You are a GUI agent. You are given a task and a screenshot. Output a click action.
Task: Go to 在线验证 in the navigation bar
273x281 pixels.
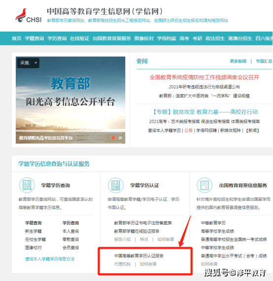click(79, 38)
